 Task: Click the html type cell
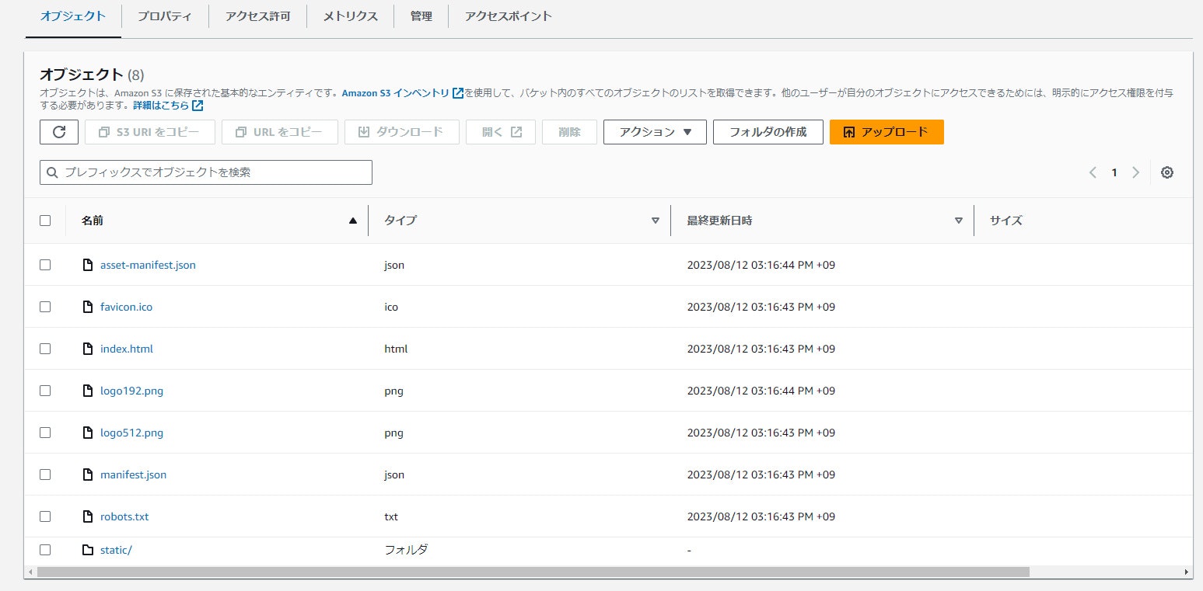click(396, 349)
